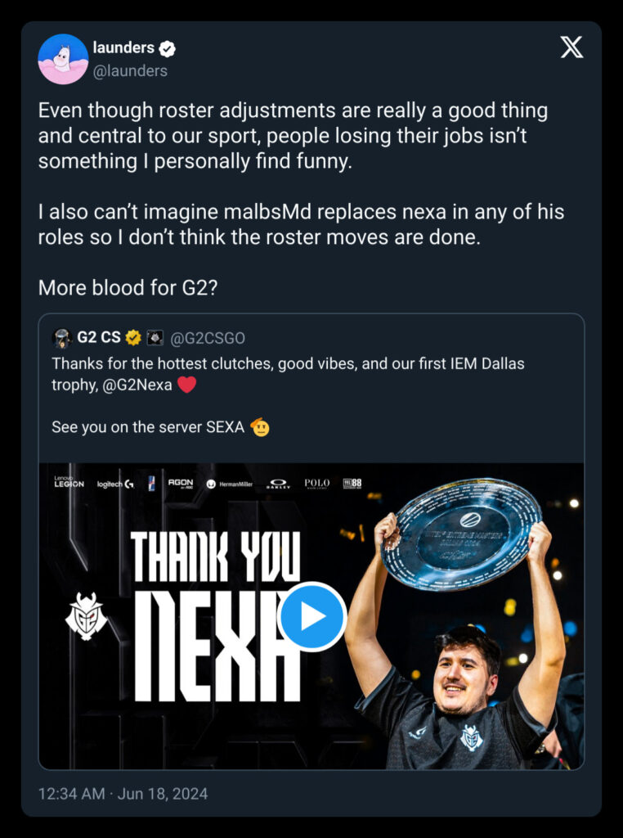The image size is (623, 838).
Task: Open launders' profile avatar
Action: [63, 59]
